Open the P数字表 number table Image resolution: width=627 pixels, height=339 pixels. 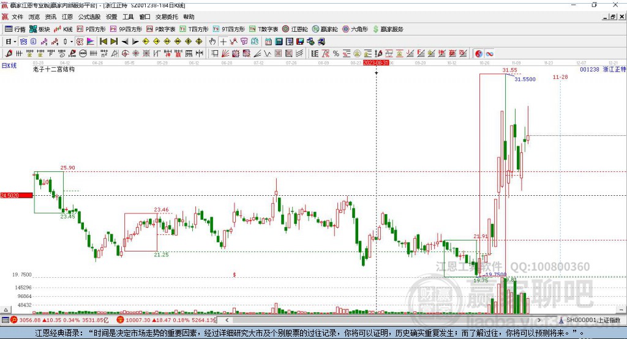161,29
